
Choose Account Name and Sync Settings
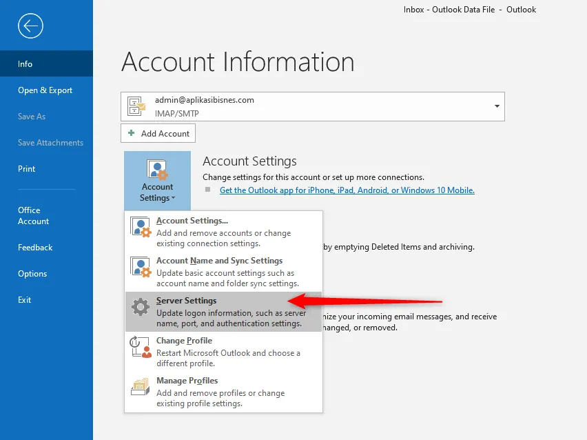click(223, 272)
